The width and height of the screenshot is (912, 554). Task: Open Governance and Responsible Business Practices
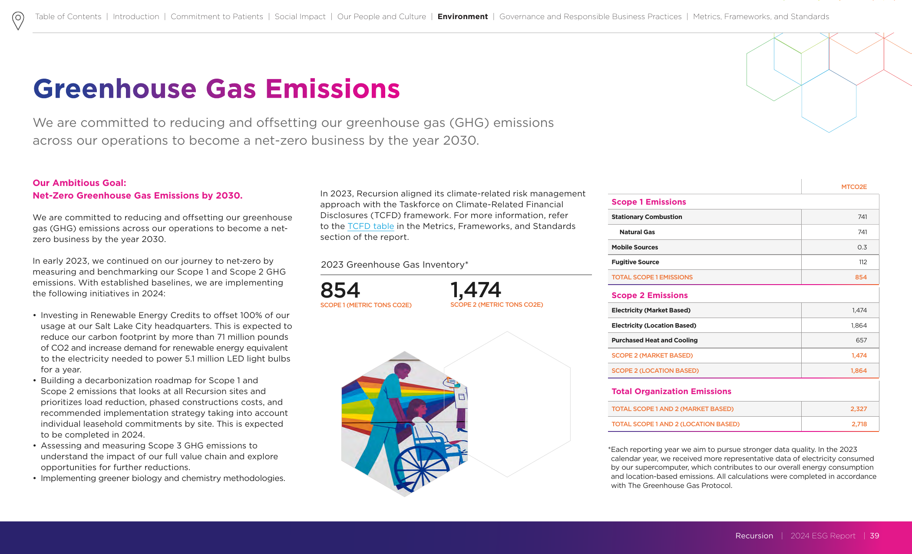(x=591, y=17)
